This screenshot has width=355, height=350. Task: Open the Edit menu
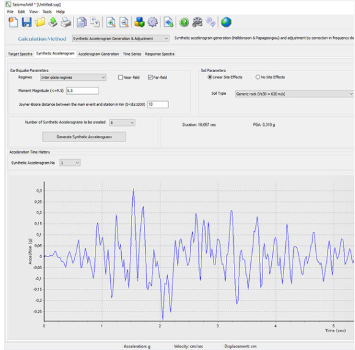tap(21, 12)
